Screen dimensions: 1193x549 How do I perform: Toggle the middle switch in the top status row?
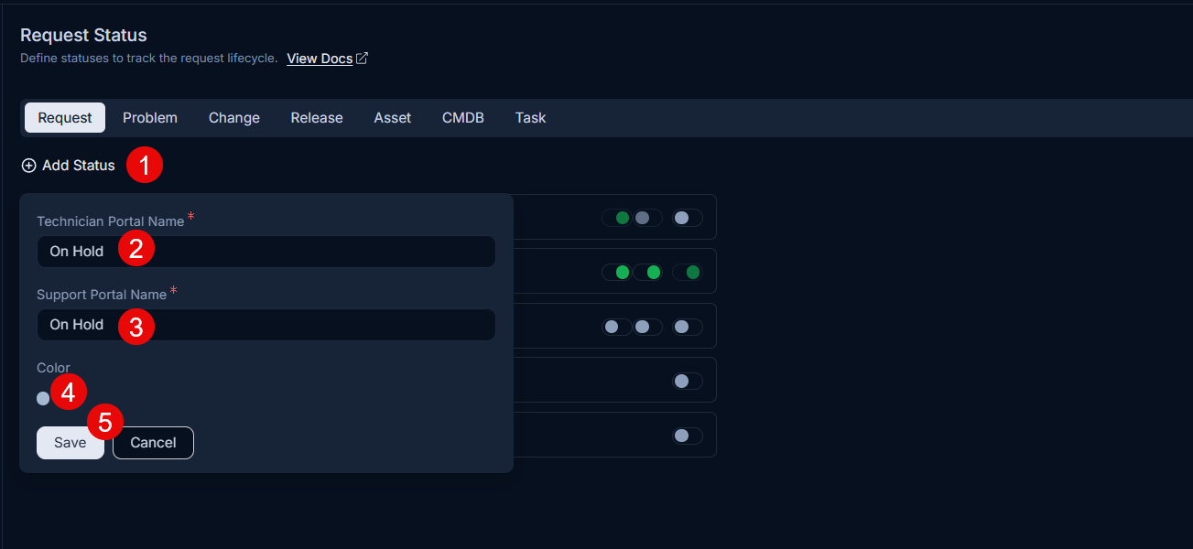[x=647, y=218]
